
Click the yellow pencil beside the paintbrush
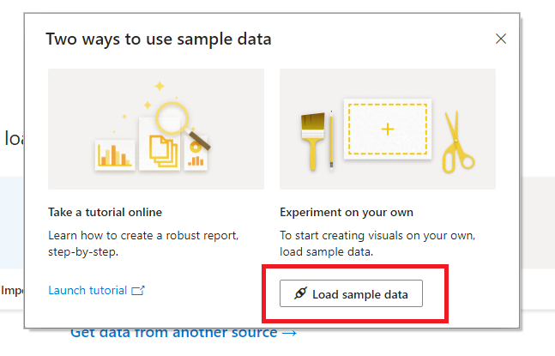330,137
